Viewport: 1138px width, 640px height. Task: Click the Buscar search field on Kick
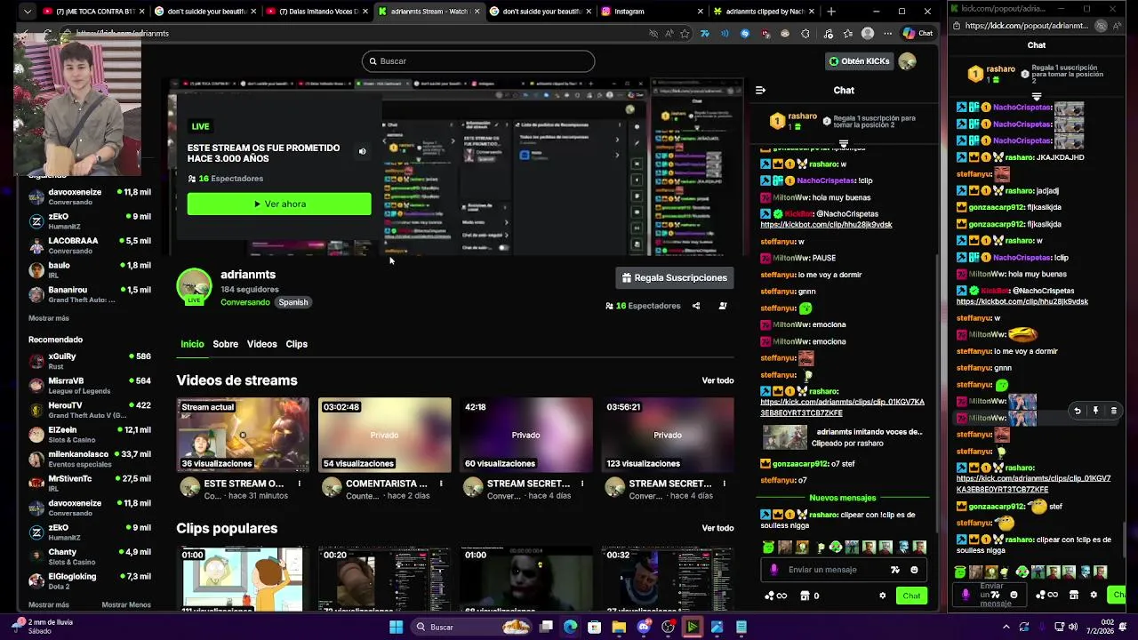tap(478, 61)
